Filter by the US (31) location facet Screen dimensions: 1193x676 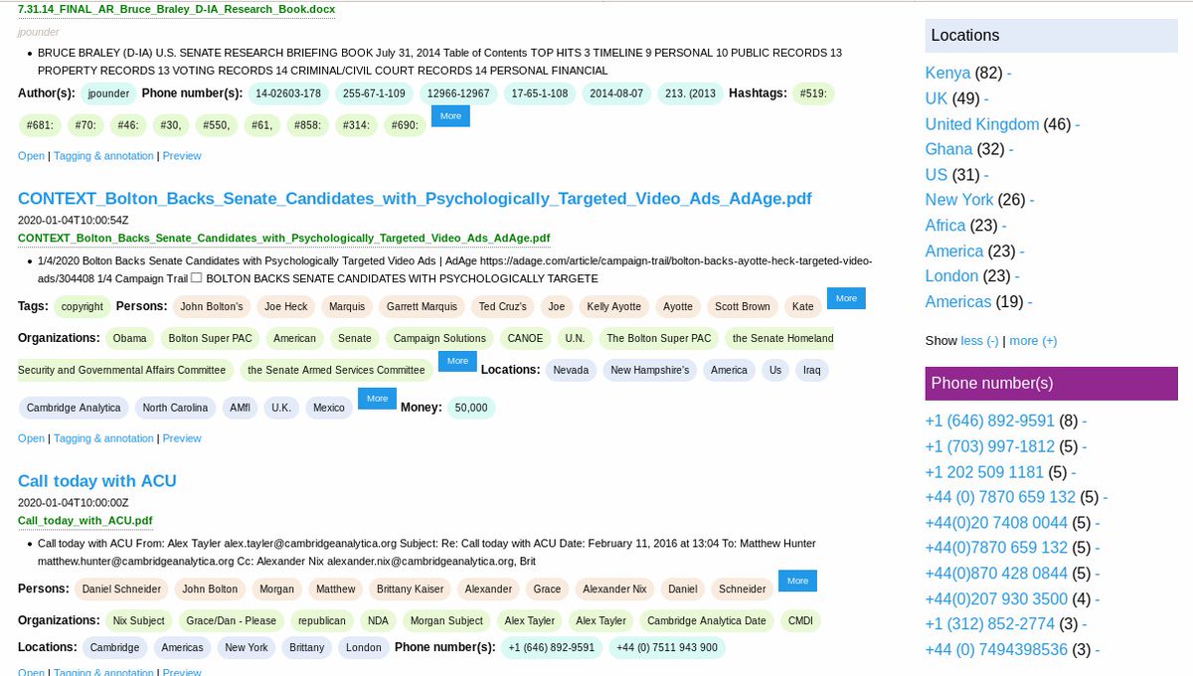937,175
